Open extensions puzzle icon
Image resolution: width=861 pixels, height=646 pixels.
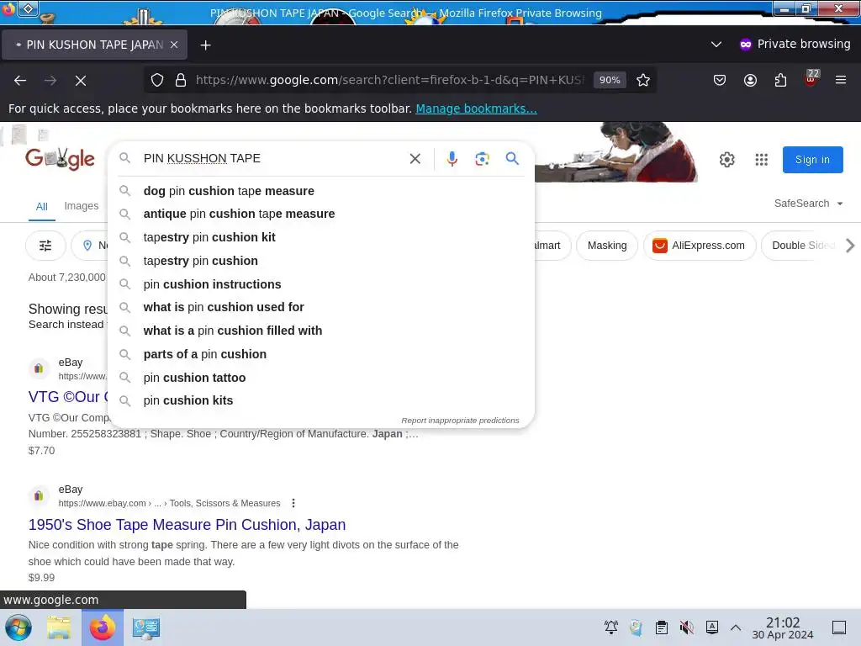coord(780,80)
